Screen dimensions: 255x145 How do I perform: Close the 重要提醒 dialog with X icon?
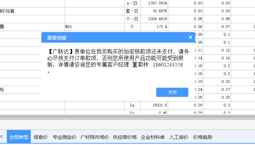point(190,37)
